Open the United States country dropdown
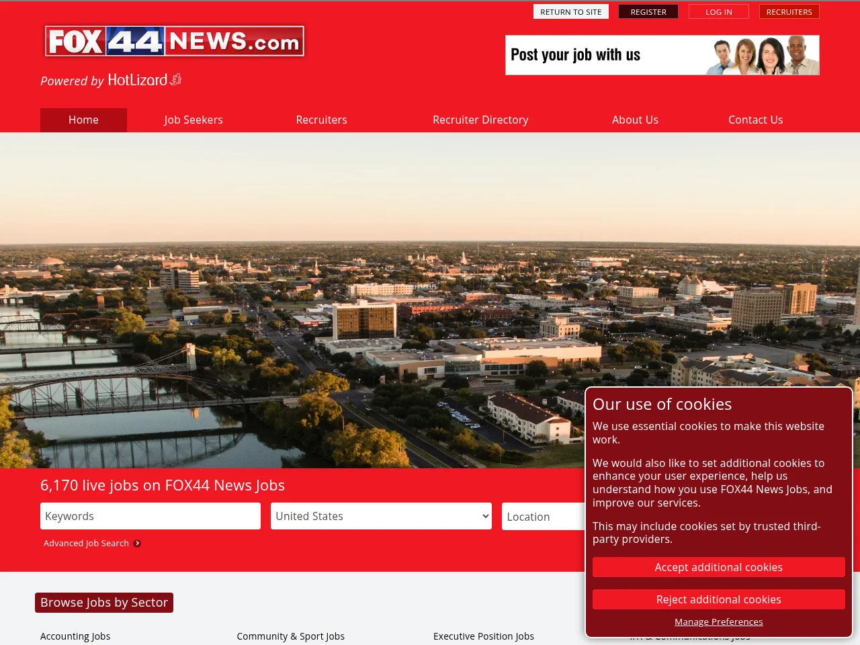Image resolution: width=860 pixels, height=645 pixels. click(x=381, y=516)
